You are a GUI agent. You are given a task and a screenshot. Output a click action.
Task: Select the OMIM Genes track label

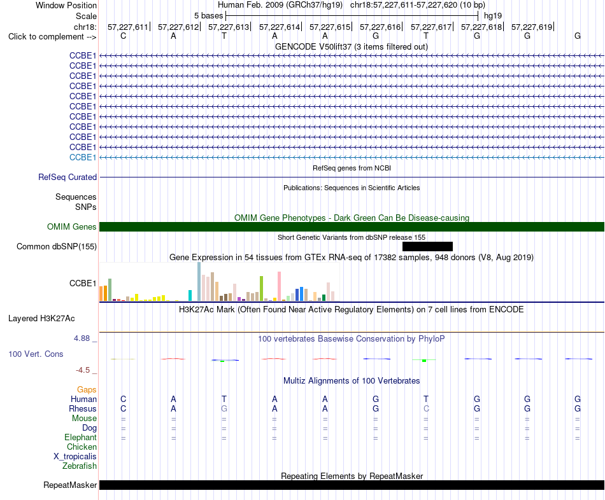[72, 226]
